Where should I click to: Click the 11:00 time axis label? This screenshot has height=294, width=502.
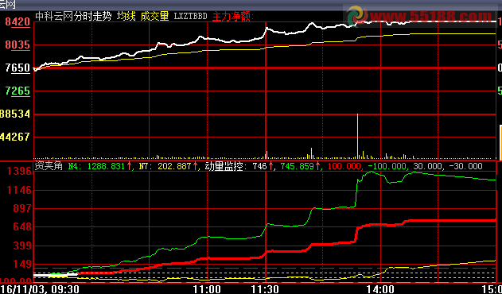click(x=207, y=289)
